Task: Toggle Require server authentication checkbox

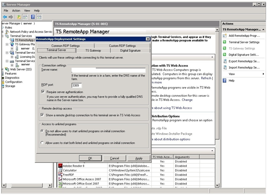Action: (43, 92)
